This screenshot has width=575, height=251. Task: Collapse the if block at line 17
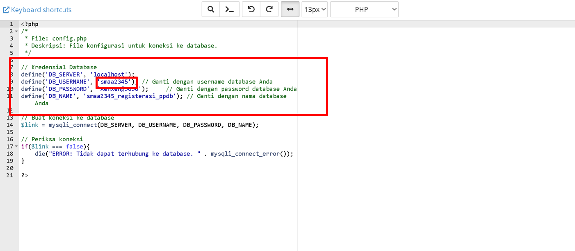tap(16, 147)
